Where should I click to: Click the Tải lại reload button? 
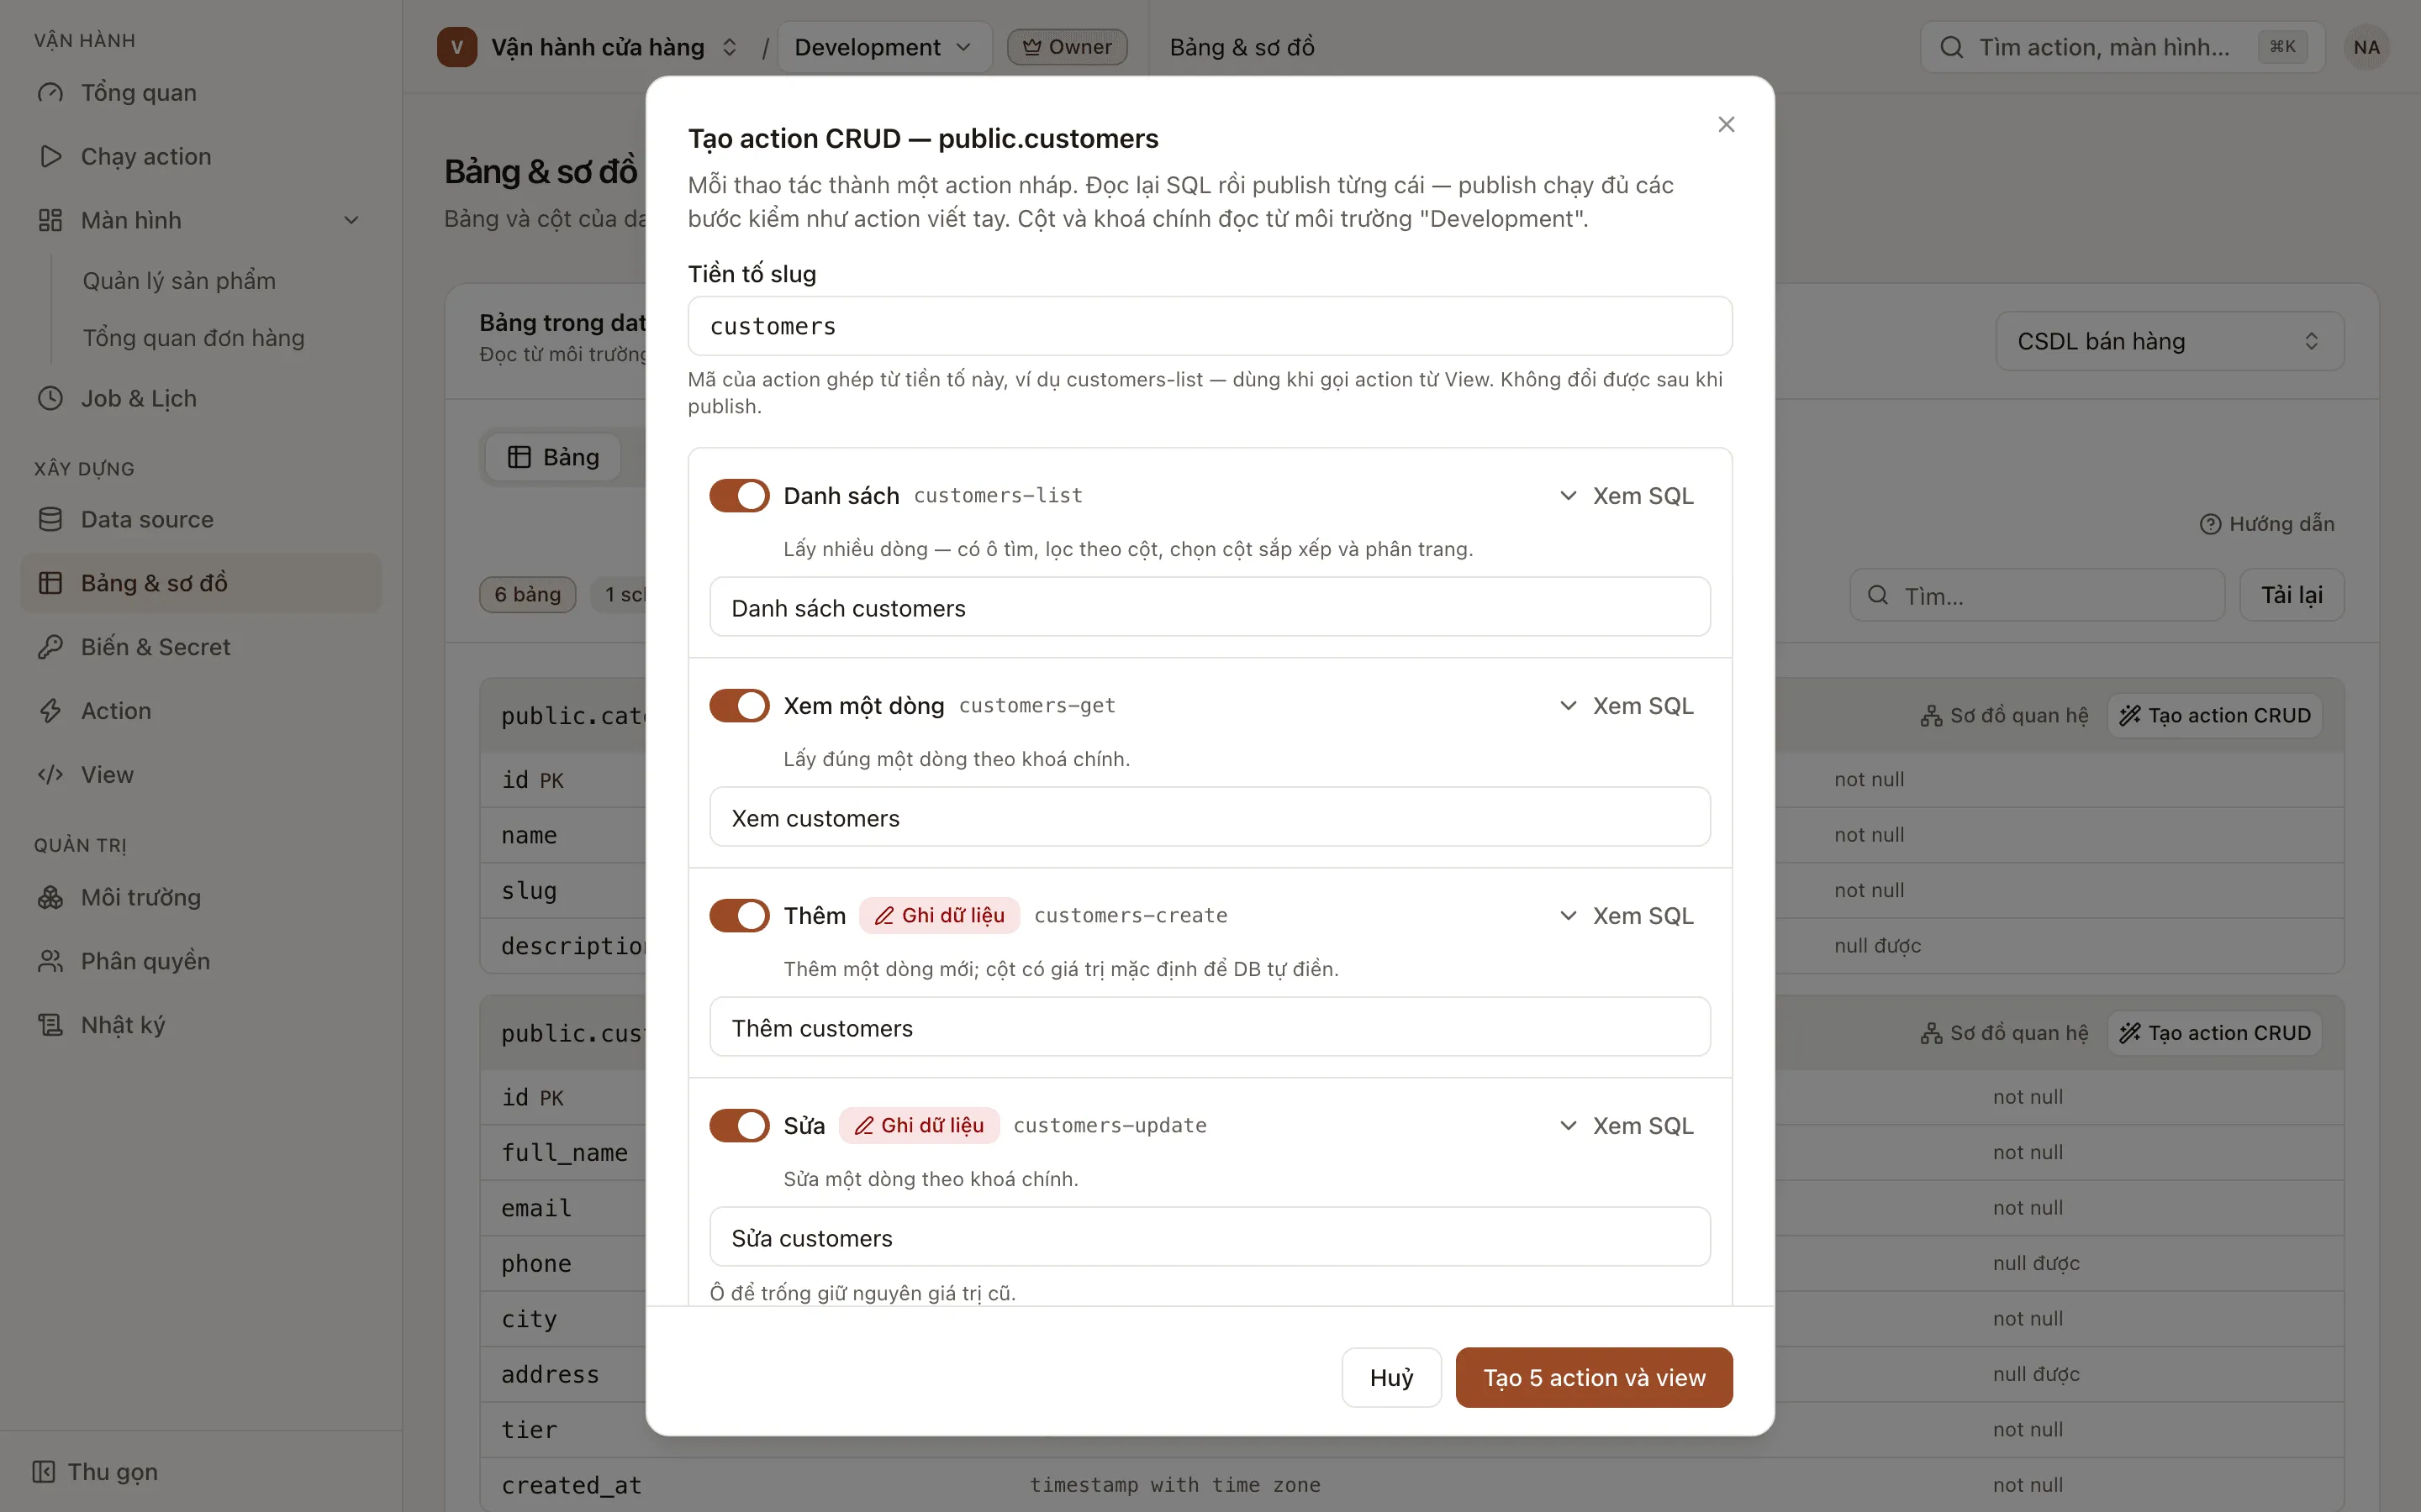(2291, 595)
